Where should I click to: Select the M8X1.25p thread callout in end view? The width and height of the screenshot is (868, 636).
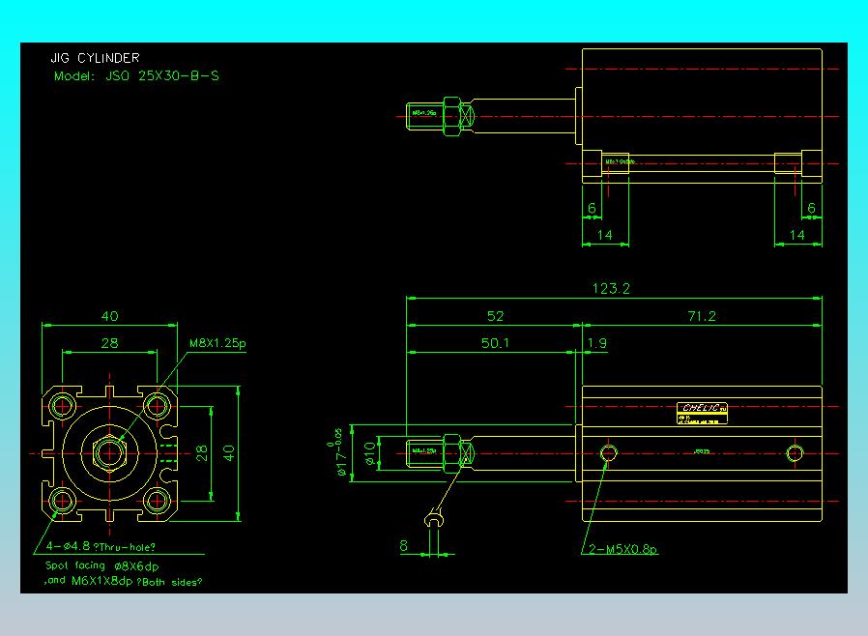tap(217, 343)
